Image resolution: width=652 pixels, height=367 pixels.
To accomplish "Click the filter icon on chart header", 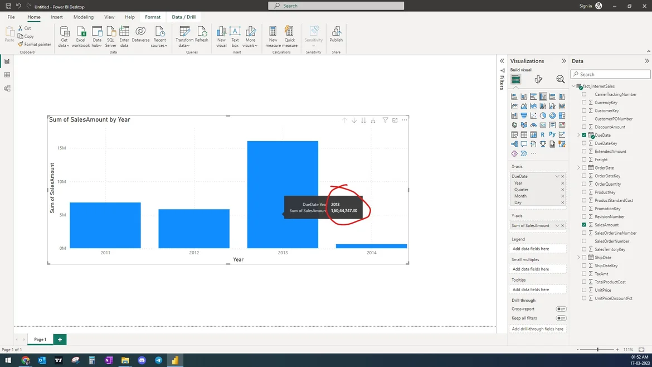I will coord(385,120).
